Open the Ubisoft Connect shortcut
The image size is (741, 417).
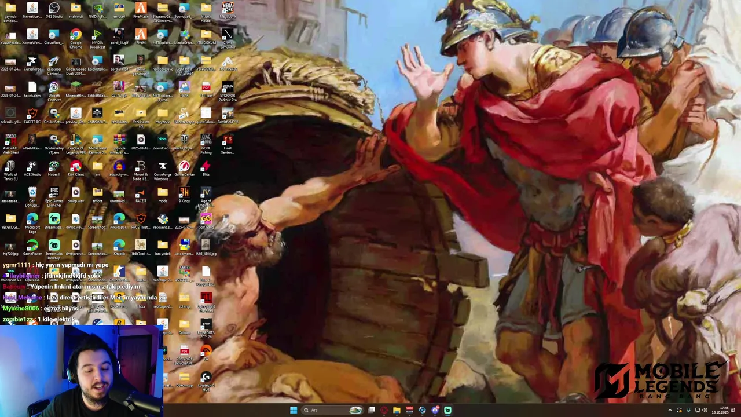click(54, 92)
